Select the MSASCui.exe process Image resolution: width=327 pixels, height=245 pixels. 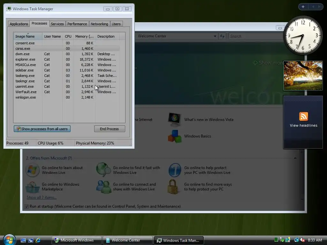66,65
